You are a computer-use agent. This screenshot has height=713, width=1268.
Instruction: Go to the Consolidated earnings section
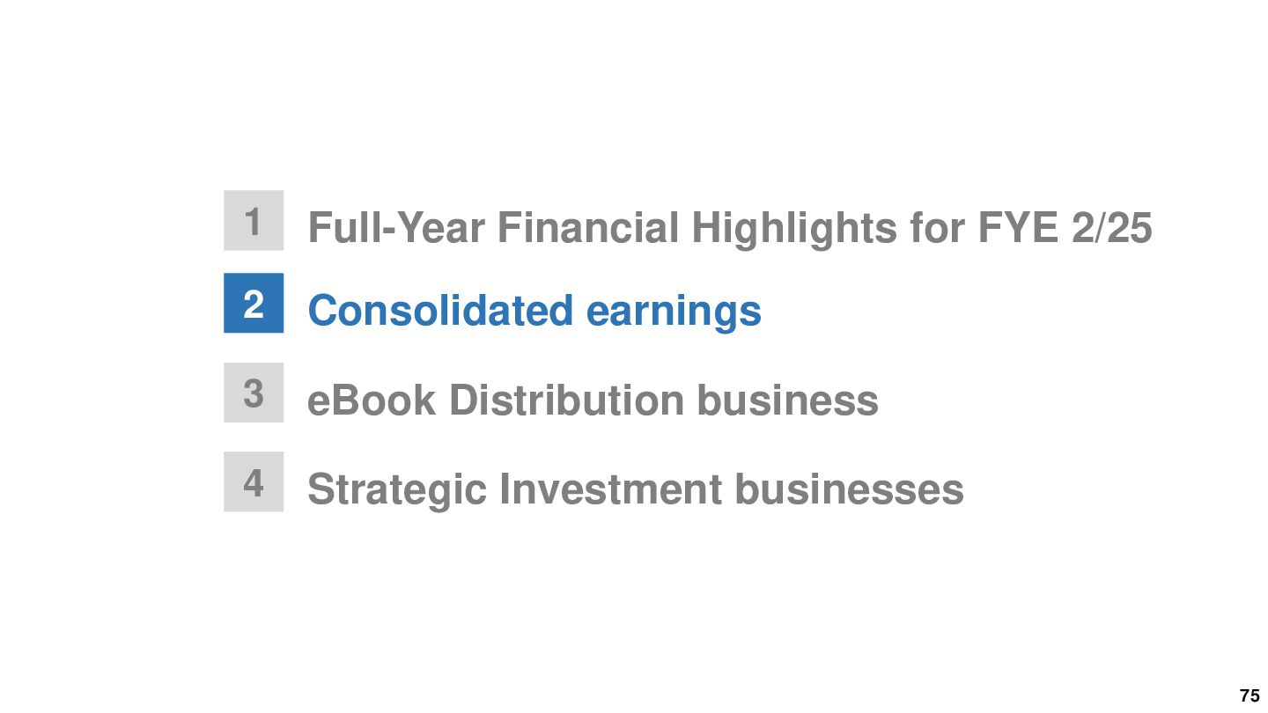point(534,312)
